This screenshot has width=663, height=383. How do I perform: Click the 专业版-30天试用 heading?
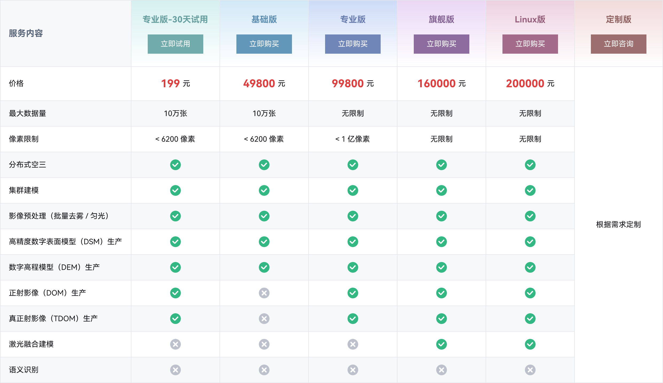coord(175,19)
